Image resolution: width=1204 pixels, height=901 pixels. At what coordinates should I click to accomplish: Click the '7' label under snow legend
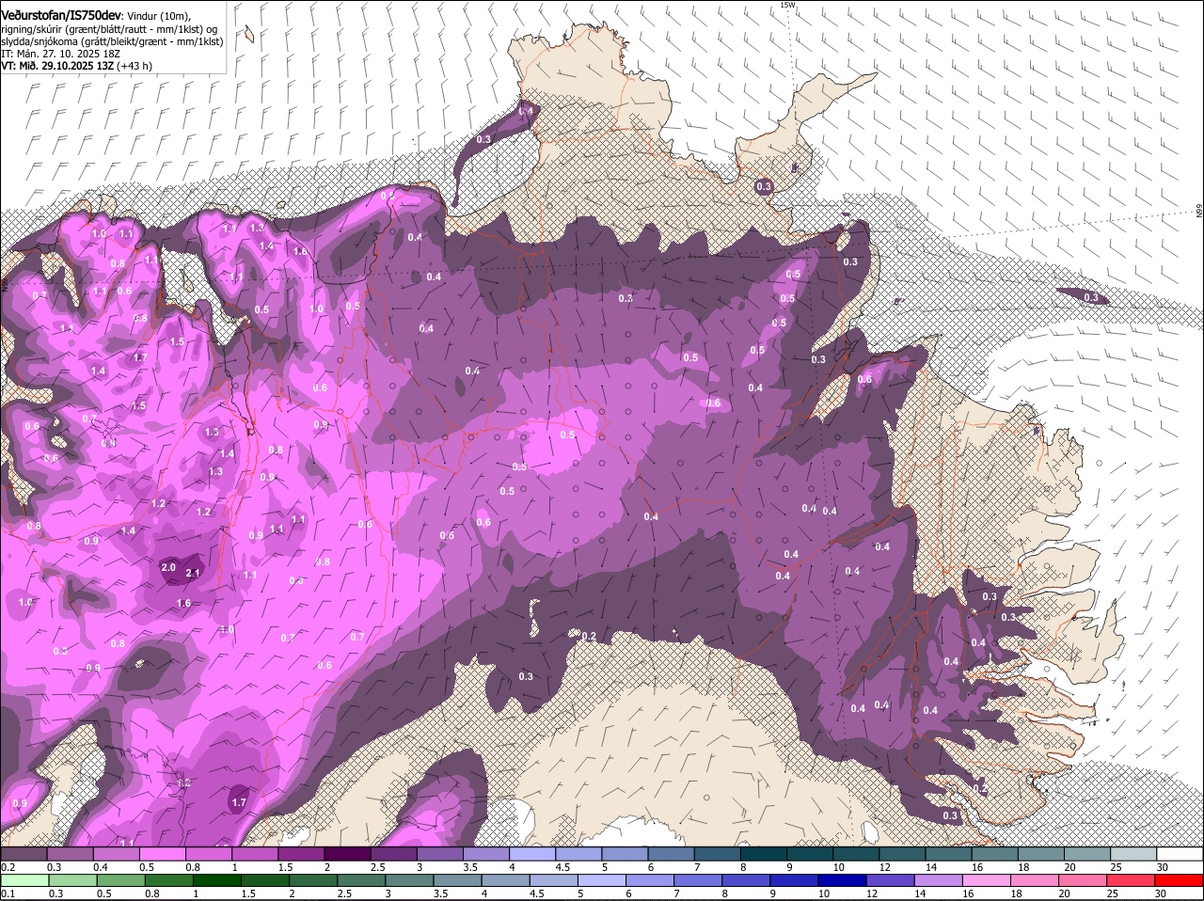pyautogui.click(x=695, y=867)
